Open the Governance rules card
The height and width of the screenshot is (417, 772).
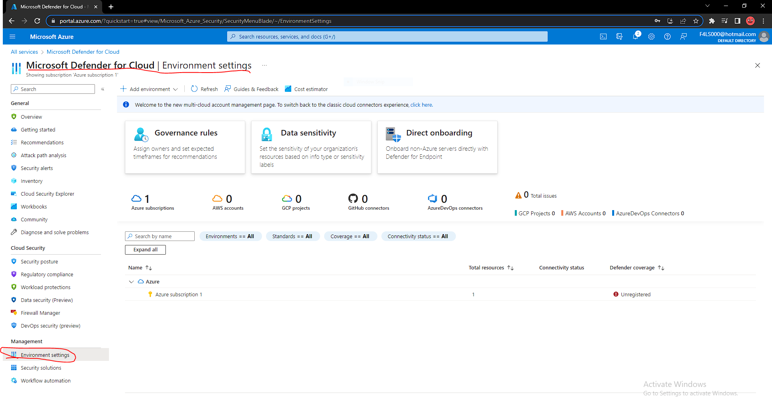click(x=185, y=147)
